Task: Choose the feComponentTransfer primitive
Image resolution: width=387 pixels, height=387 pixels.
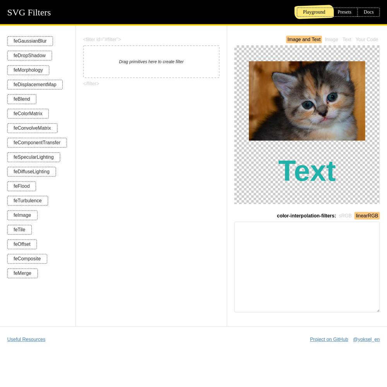Action: (x=37, y=143)
